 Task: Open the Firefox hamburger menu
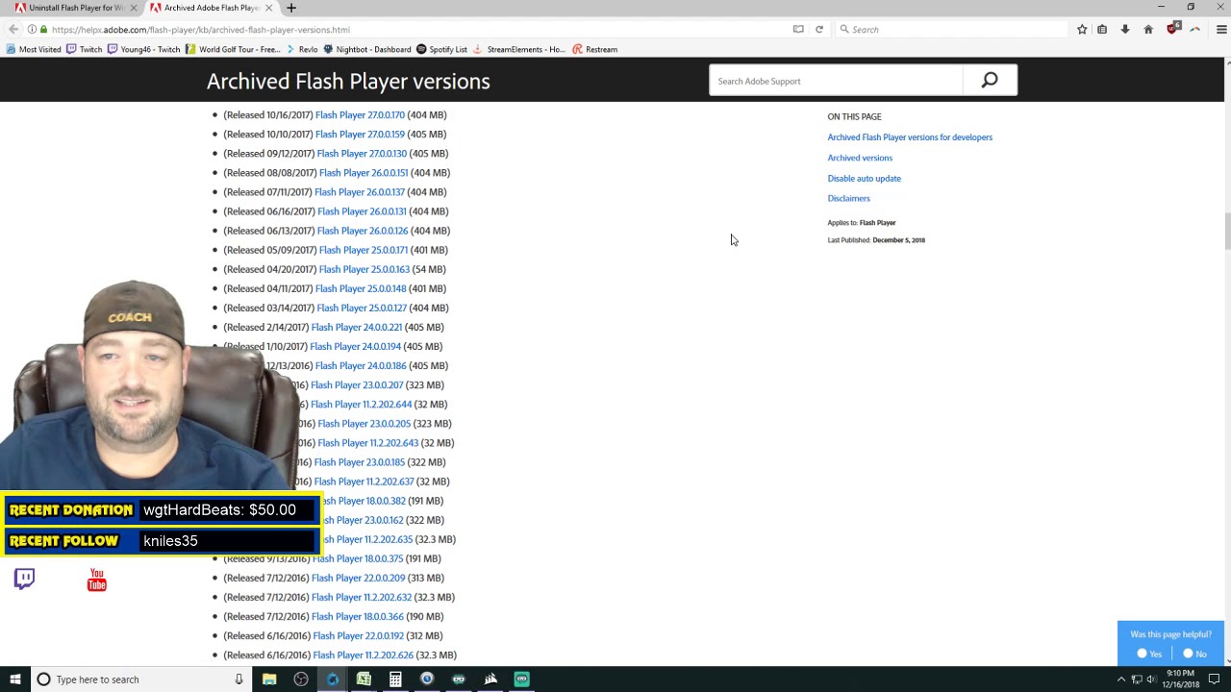pos(1221,30)
